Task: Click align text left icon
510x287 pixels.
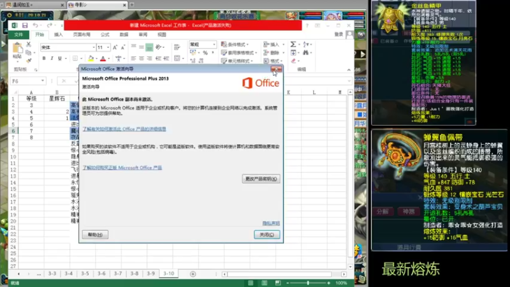Action: 134,59
